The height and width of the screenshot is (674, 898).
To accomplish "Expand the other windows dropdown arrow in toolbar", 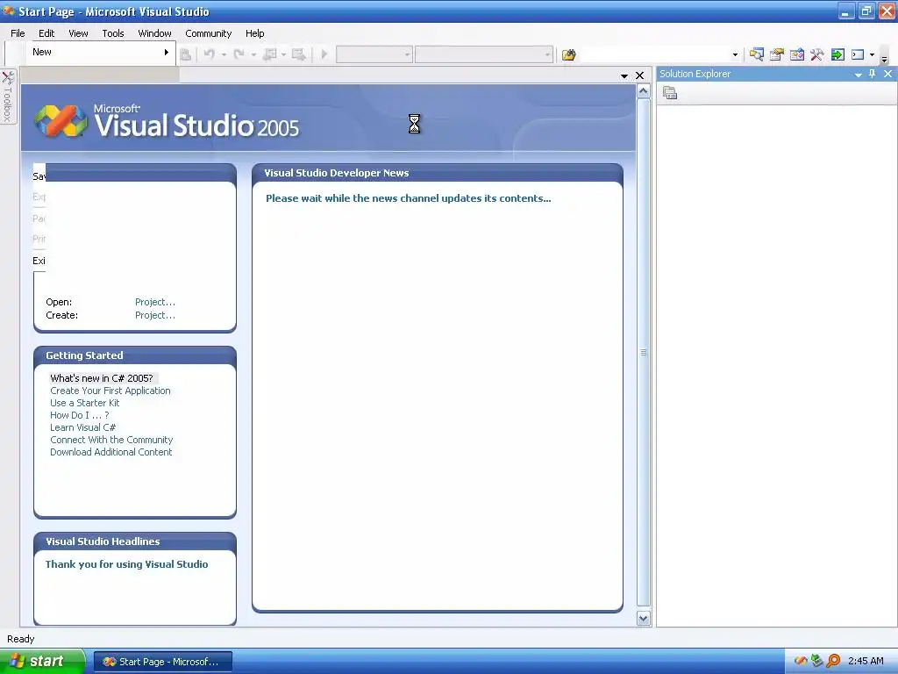I will click(873, 55).
